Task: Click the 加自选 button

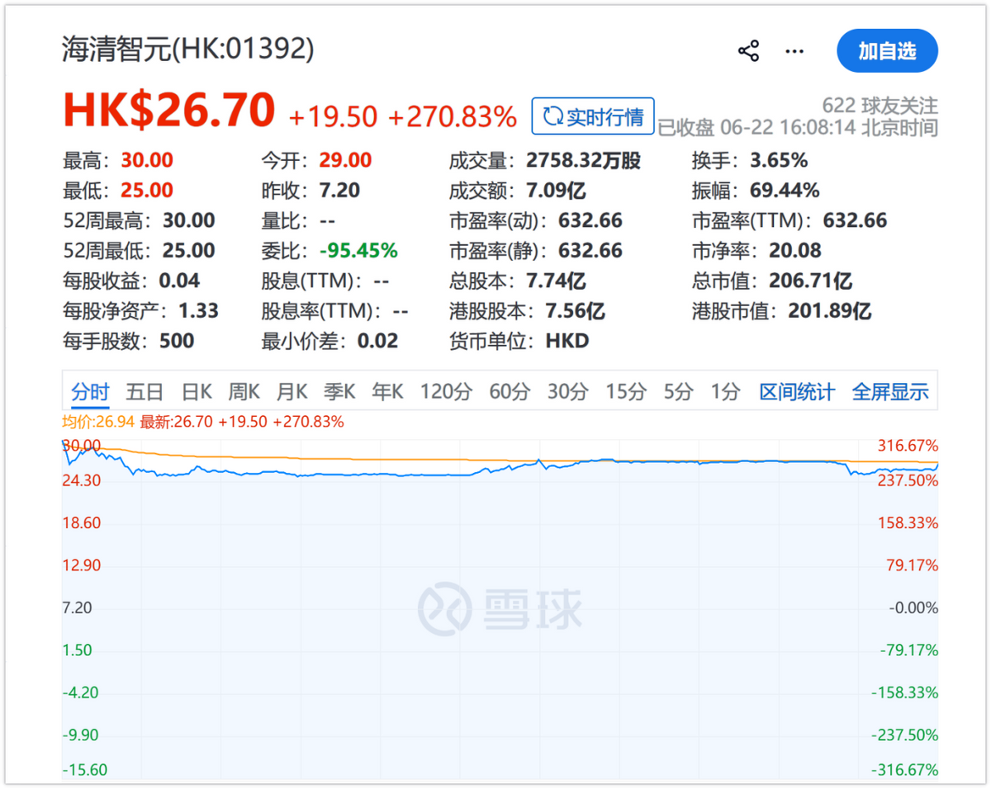Action: click(887, 51)
